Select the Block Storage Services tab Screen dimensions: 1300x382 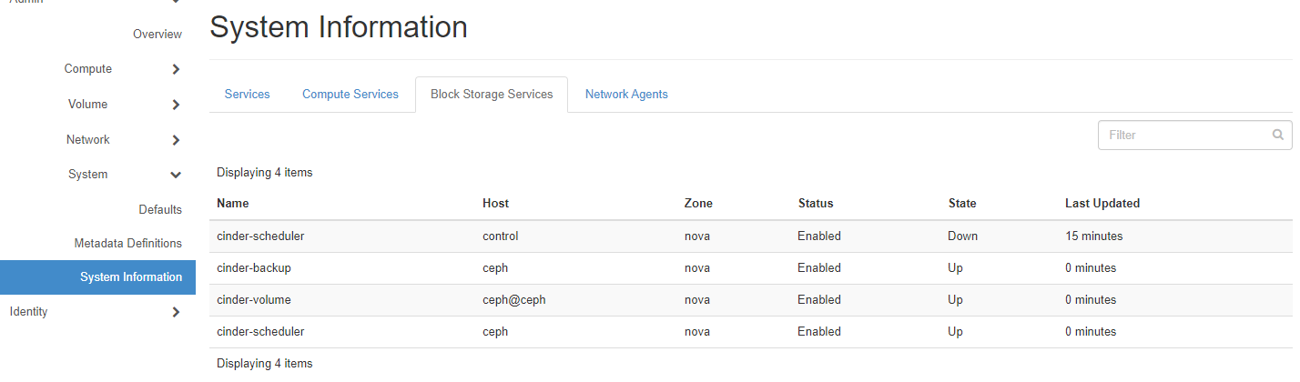[492, 95]
